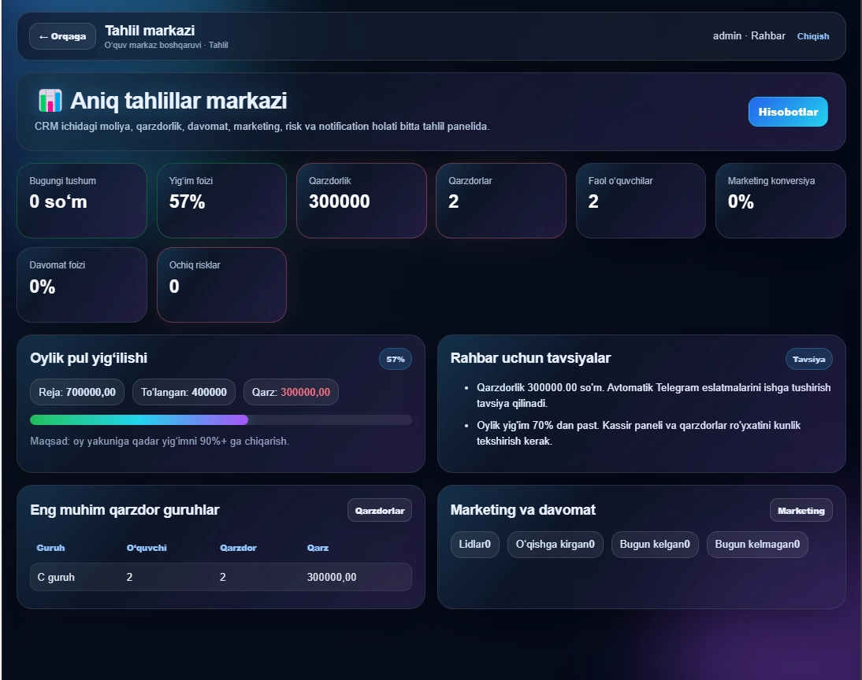Click the Tavsiya badge

[x=808, y=359]
